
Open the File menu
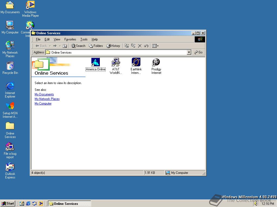point(38,39)
